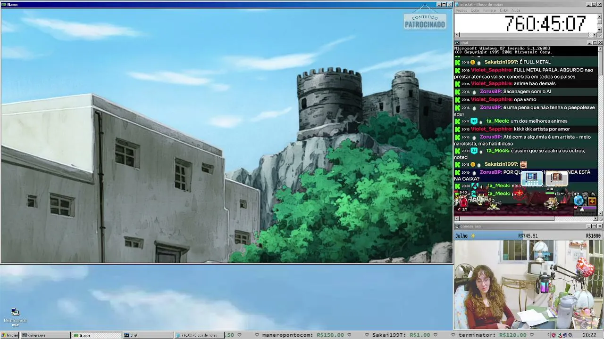Switch to the chat taskbar button
This screenshot has height=339, width=604.
(148, 335)
